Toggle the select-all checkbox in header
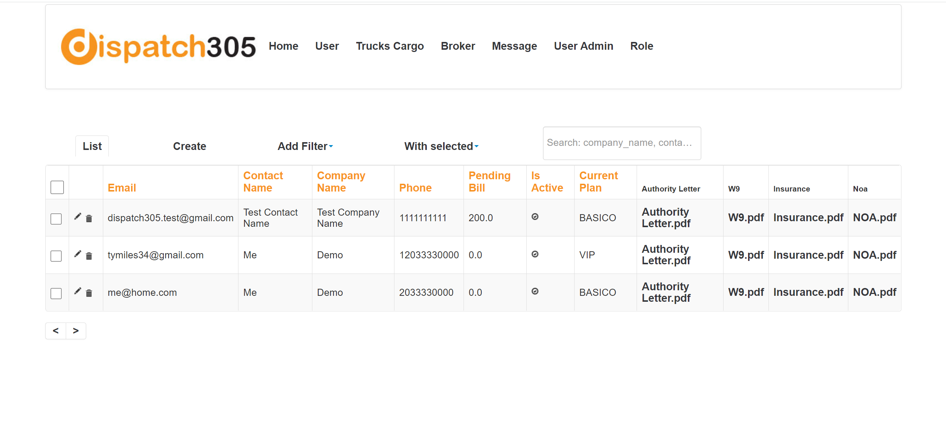946x435 pixels. [57, 187]
